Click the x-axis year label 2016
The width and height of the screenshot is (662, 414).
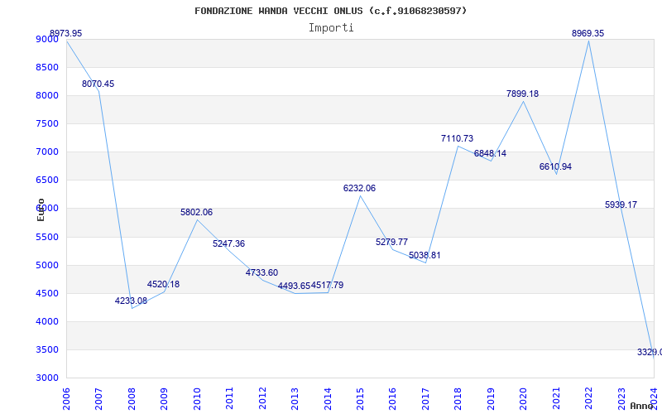click(392, 399)
